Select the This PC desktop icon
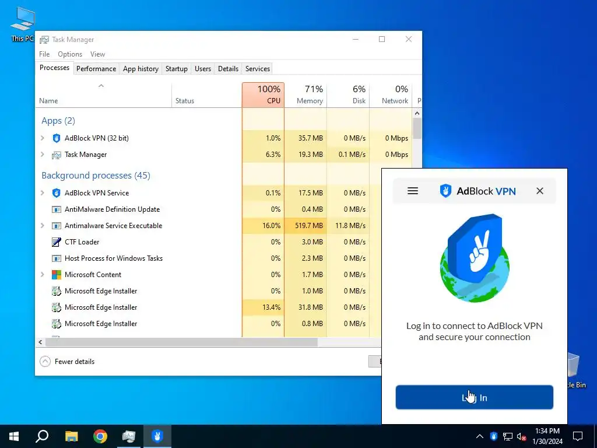 [x=23, y=24]
